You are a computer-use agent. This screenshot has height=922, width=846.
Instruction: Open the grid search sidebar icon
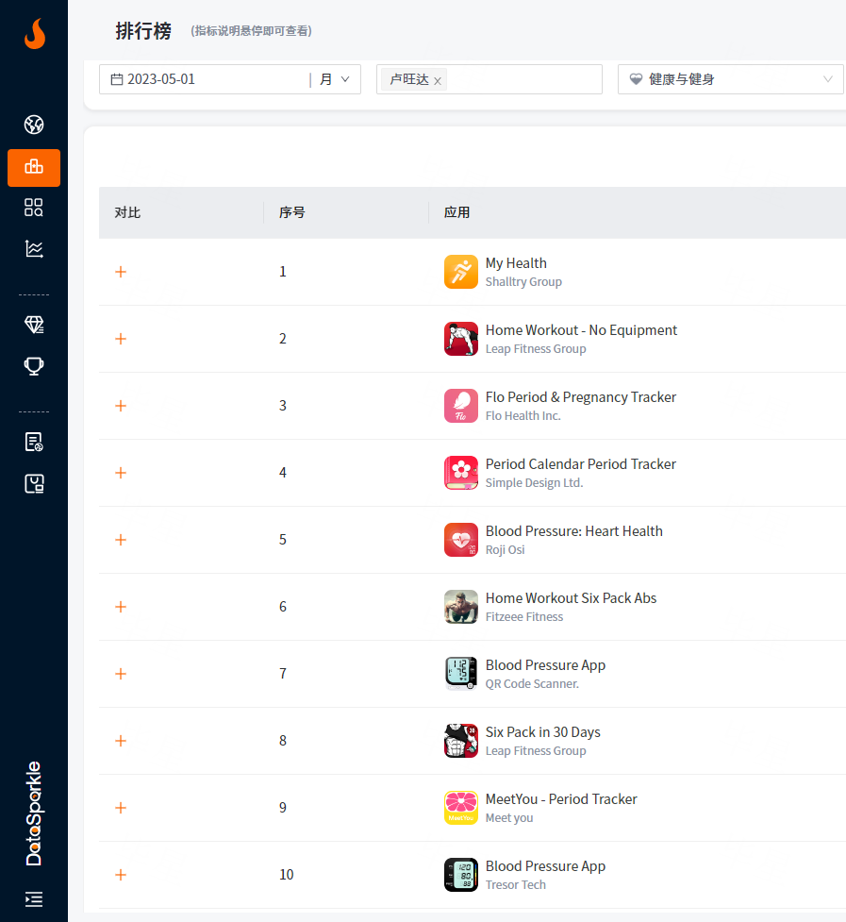pos(34,208)
